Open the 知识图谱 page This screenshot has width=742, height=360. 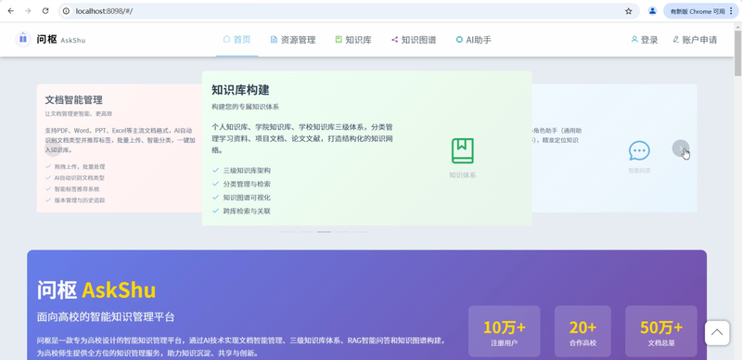[414, 40]
